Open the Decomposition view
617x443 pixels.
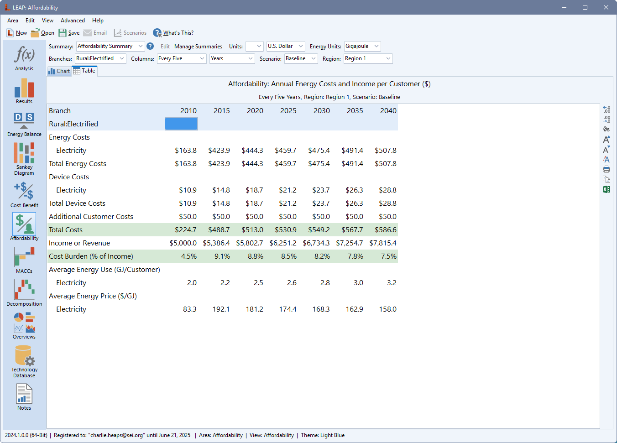tap(24, 292)
